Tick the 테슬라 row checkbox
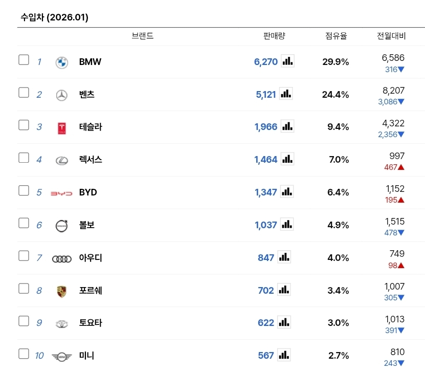 [x=24, y=125]
